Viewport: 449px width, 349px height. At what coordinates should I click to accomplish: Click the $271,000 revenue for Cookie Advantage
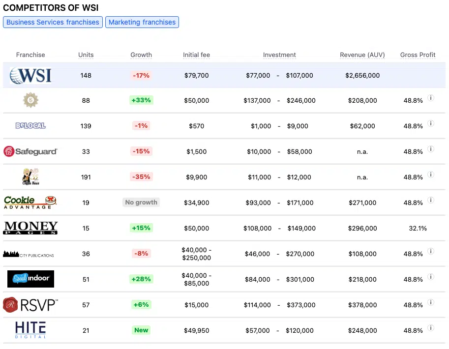click(x=362, y=203)
